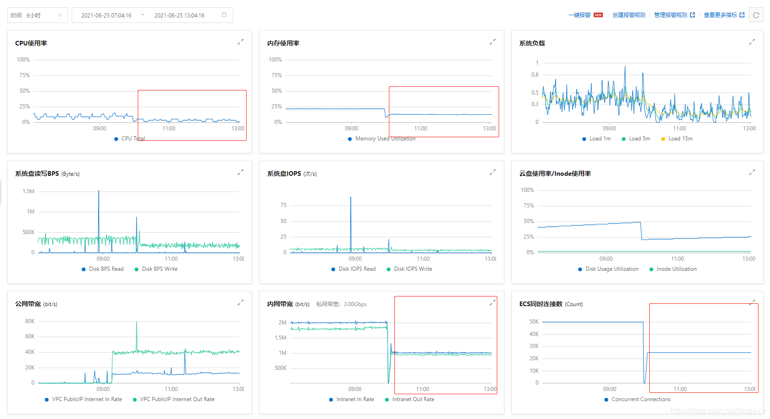
Task: Click the external link icon beside 管理报警规则
Action: (692, 15)
